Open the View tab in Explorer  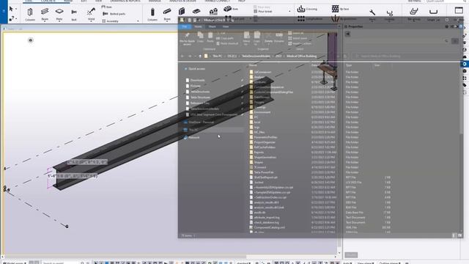pos(226,26)
